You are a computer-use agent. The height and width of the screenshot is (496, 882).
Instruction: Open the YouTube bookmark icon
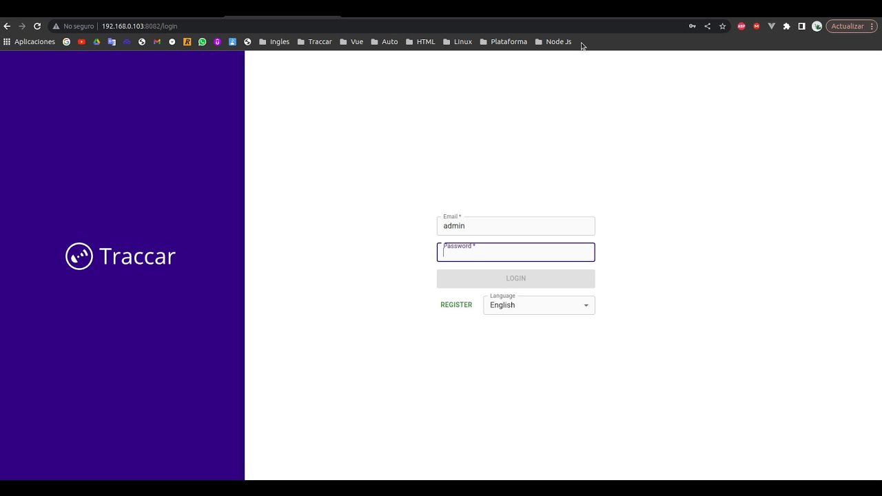pyautogui.click(x=82, y=42)
